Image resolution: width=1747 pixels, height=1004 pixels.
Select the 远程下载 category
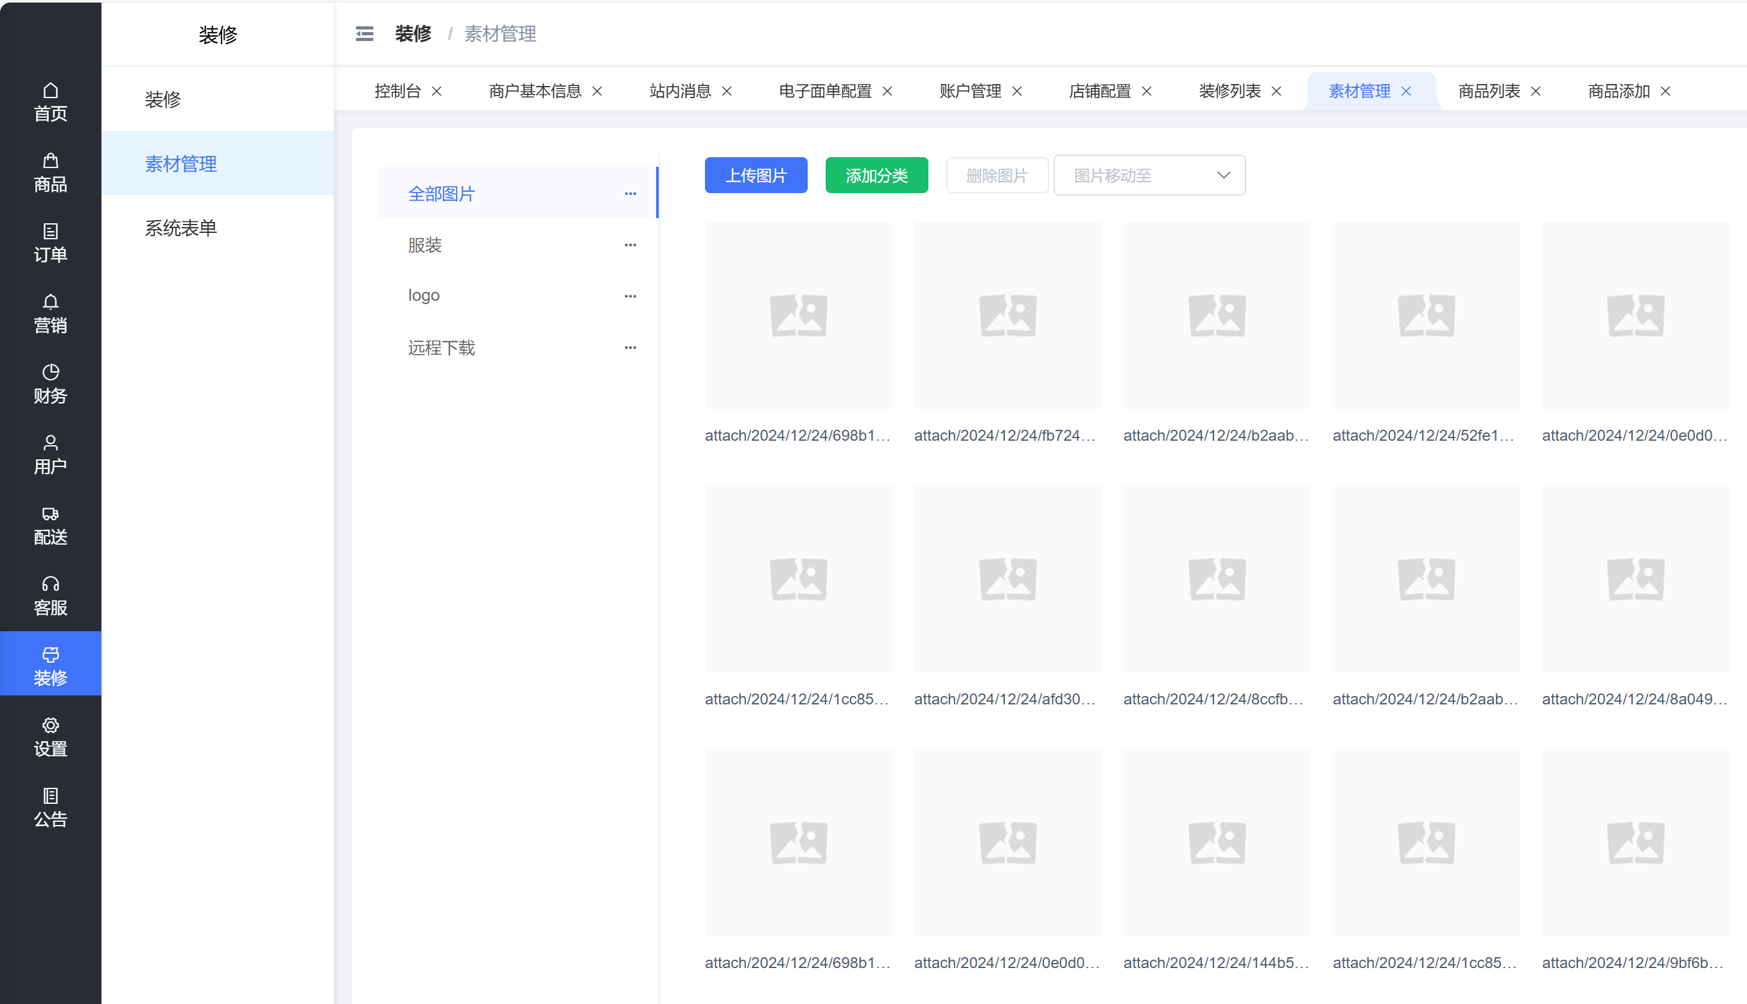click(x=517, y=348)
